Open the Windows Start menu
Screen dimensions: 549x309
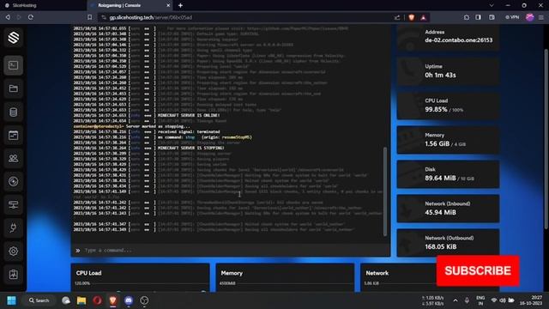tap(11, 300)
